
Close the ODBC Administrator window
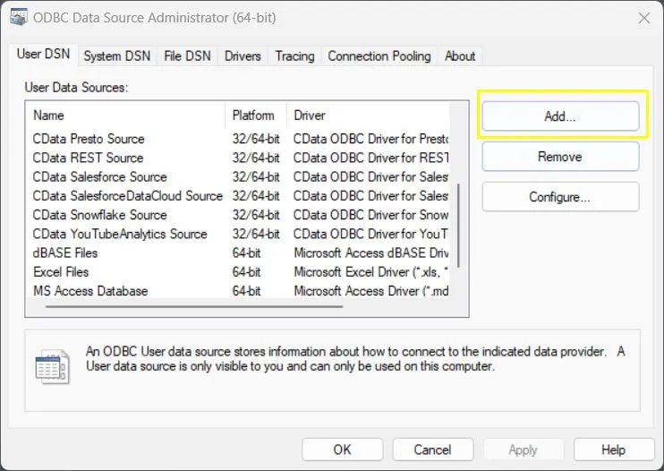tap(643, 17)
